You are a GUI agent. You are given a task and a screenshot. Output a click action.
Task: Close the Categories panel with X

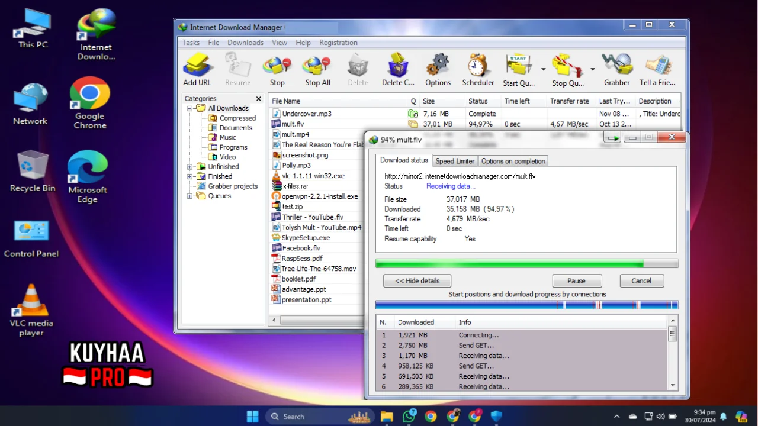pyautogui.click(x=258, y=99)
